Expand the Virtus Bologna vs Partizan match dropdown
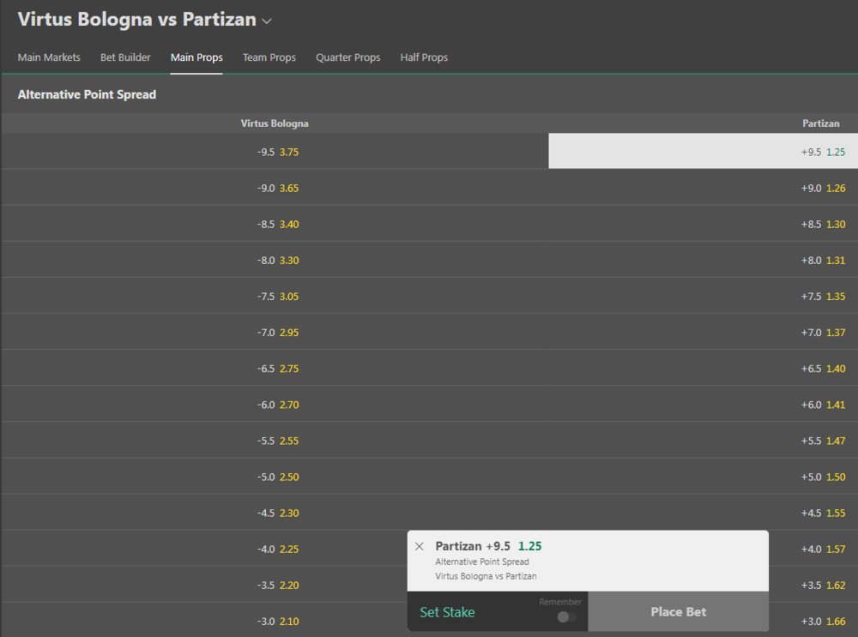The height and width of the screenshot is (637, 858). point(267,21)
